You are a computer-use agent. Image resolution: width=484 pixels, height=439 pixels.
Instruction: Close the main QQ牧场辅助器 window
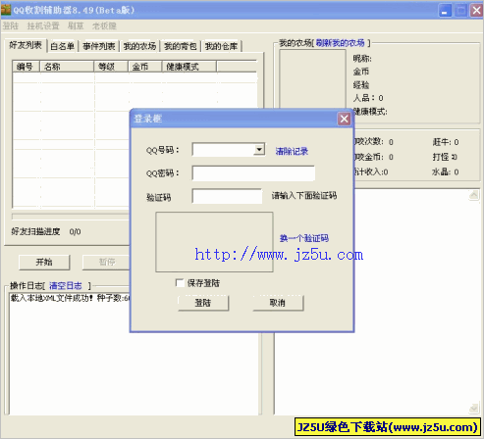pyautogui.click(x=476, y=11)
